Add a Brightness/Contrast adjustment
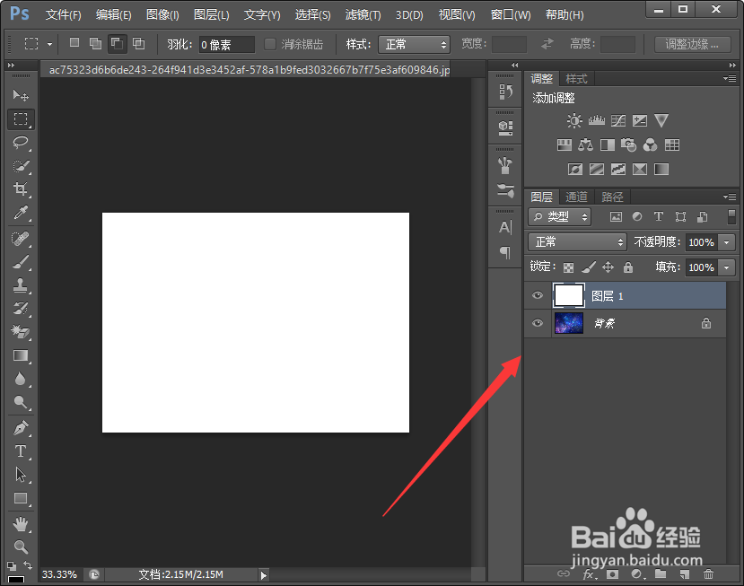This screenshot has width=744, height=586. 574,120
